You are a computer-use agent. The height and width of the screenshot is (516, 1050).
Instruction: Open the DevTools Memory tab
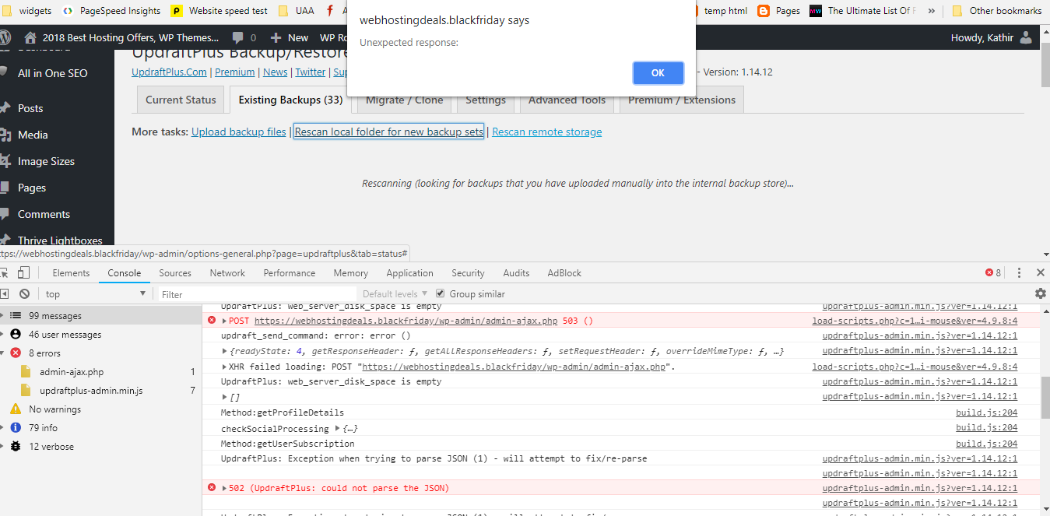click(351, 273)
